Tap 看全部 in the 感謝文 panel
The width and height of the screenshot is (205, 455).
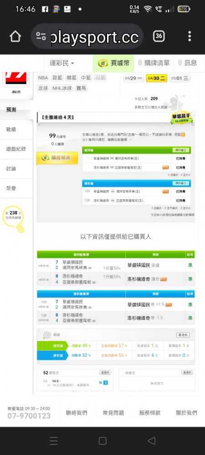point(187,372)
